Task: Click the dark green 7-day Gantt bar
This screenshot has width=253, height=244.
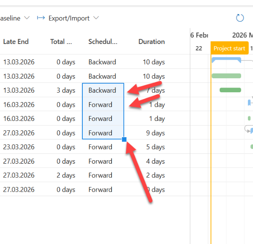Action: click(x=230, y=90)
